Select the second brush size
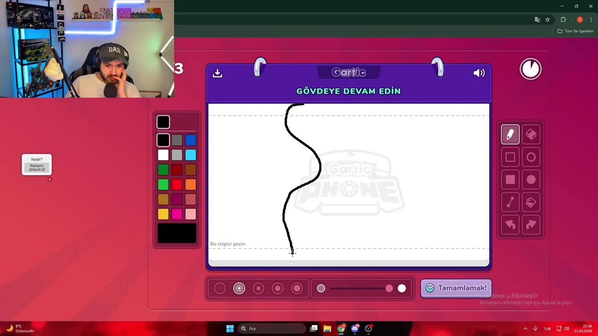 (239, 288)
